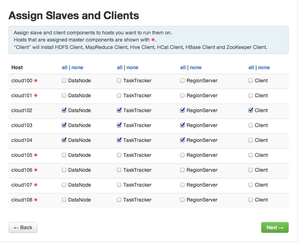Click the red master asterisk beside cloud100
Image resolution: width=300 pixels, height=248 pixels.
[36, 81]
